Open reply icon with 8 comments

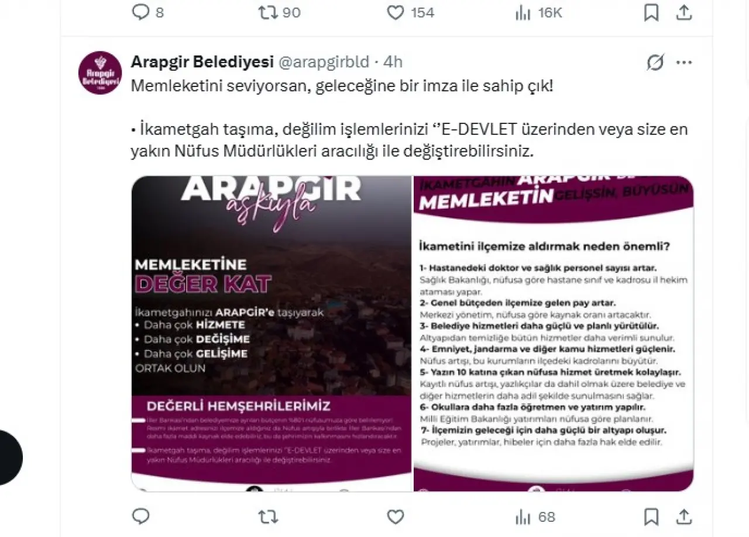pyautogui.click(x=148, y=12)
